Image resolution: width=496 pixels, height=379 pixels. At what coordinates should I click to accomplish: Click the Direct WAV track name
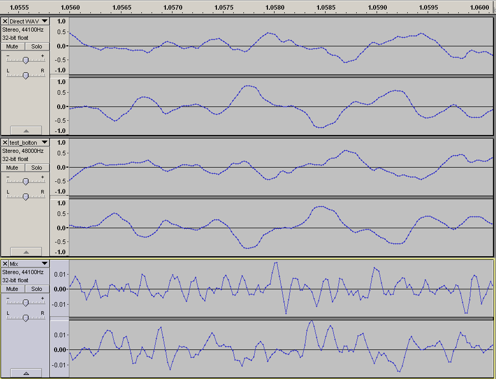coord(24,21)
